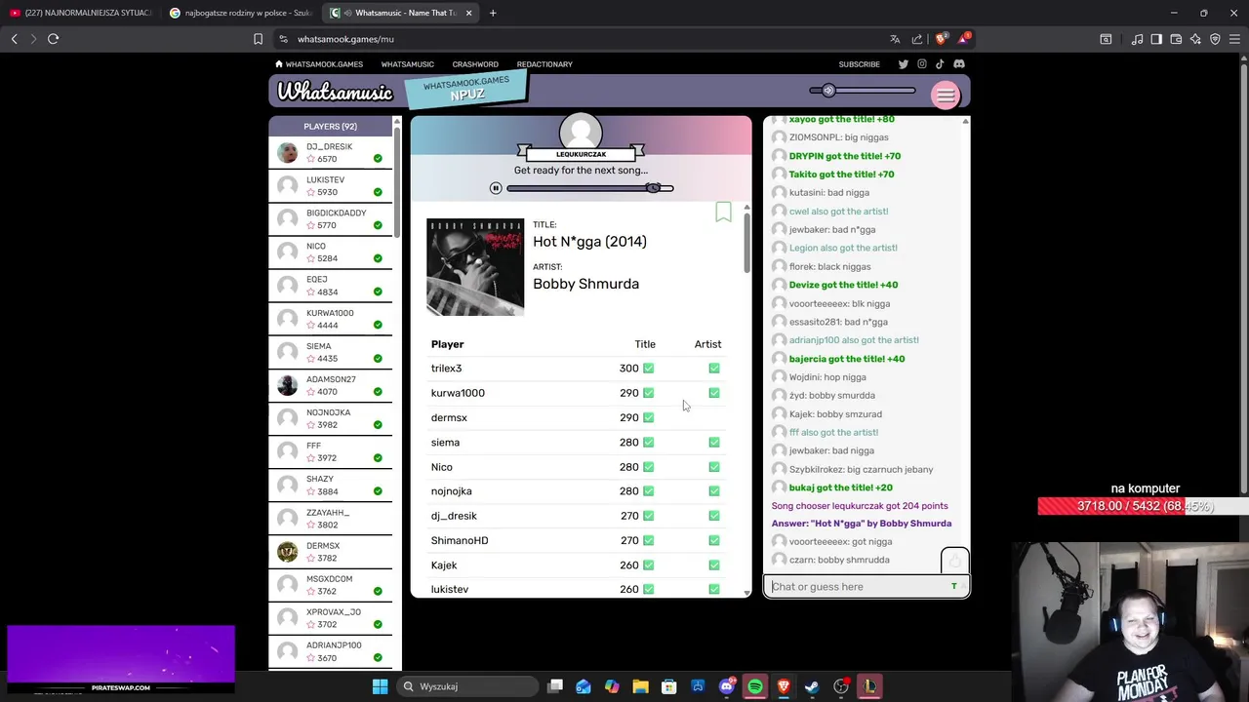Image resolution: width=1249 pixels, height=702 pixels.
Task: Click the Title column header
Action: 645,344
